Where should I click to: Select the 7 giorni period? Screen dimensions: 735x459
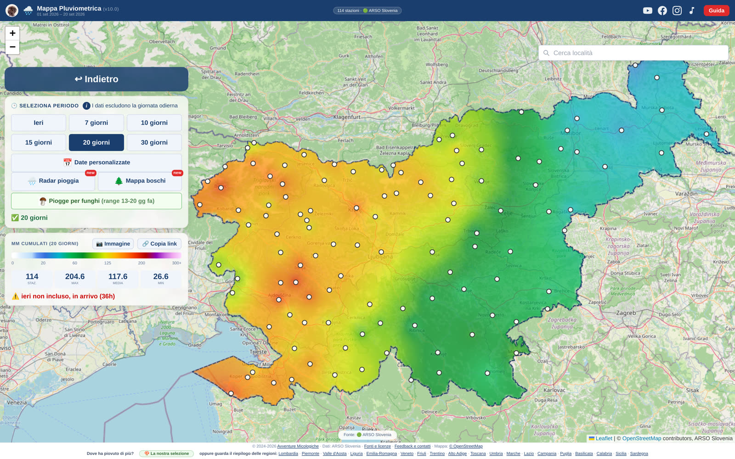coord(96,123)
